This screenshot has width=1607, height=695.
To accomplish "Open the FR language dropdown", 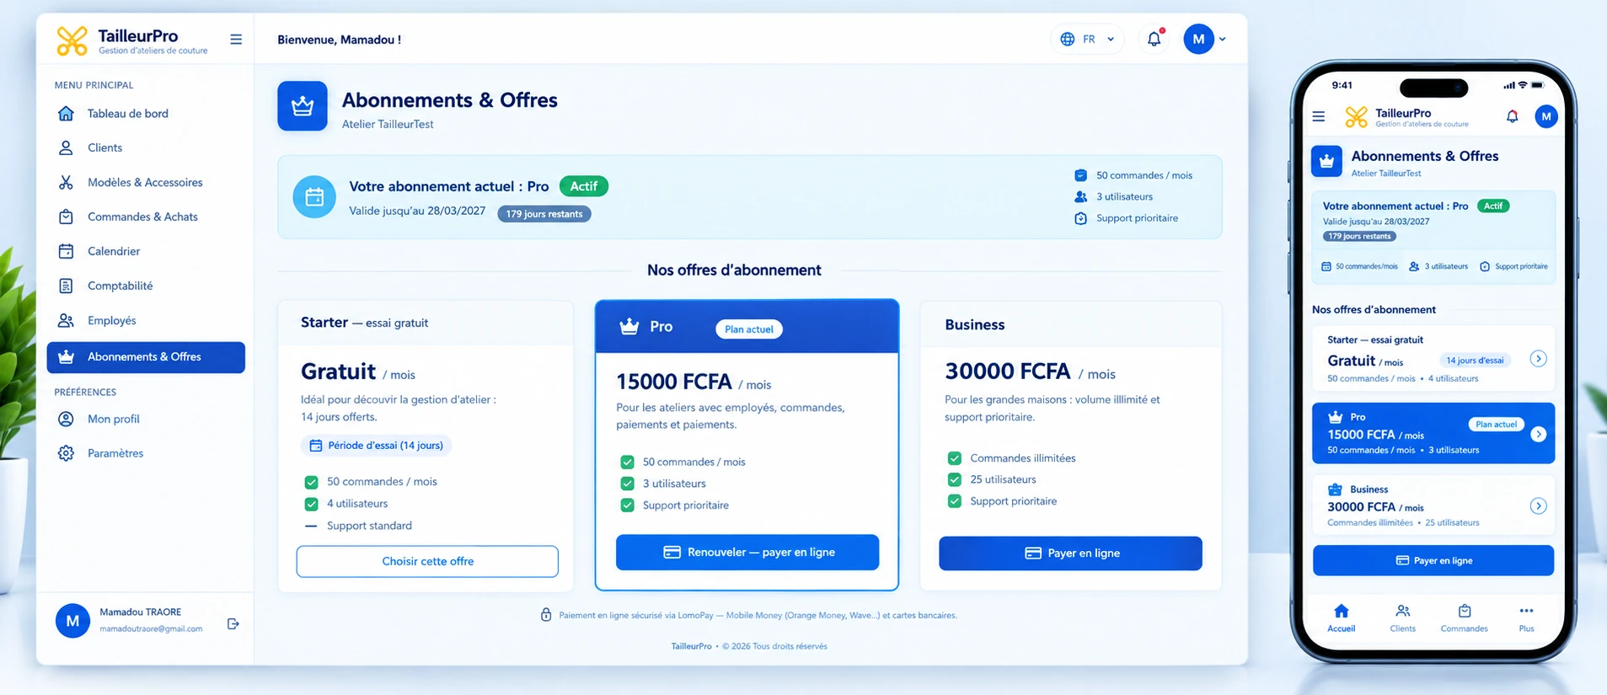I will click(x=1087, y=39).
